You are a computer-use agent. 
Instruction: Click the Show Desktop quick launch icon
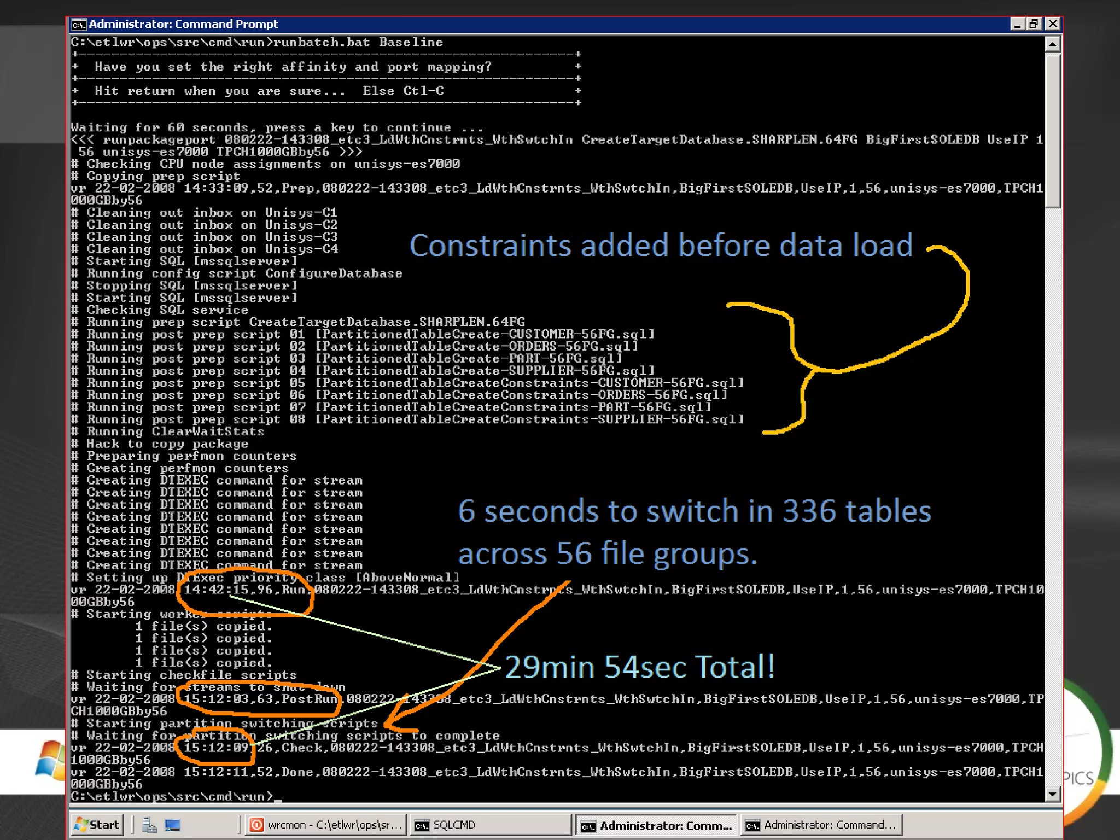[173, 824]
